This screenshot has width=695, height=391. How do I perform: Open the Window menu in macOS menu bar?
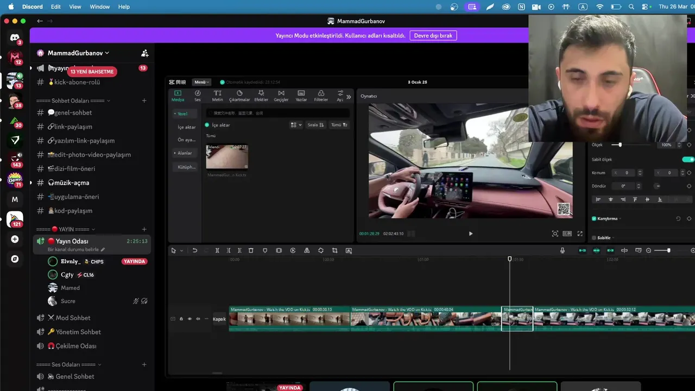pos(99,7)
